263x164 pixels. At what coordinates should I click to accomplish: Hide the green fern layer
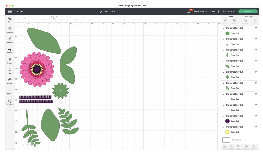[256, 83]
